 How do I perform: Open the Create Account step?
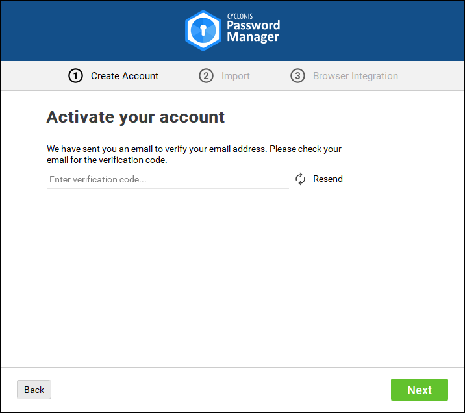pos(124,76)
